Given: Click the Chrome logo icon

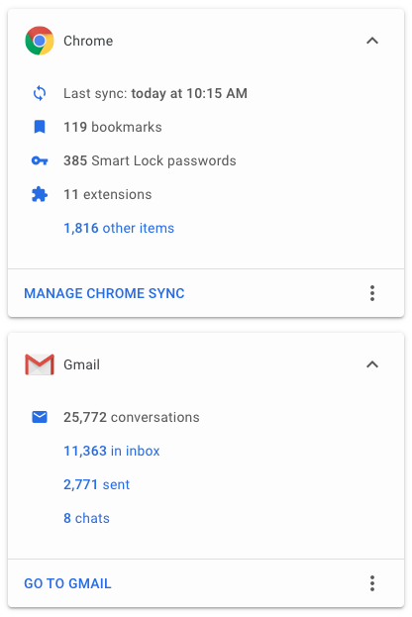Looking at the screenshot, I should tap(40, 41).
